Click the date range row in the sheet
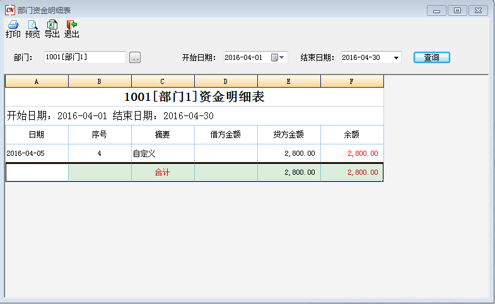The height and width of the screenshot is (304, 495). (194, 116)
